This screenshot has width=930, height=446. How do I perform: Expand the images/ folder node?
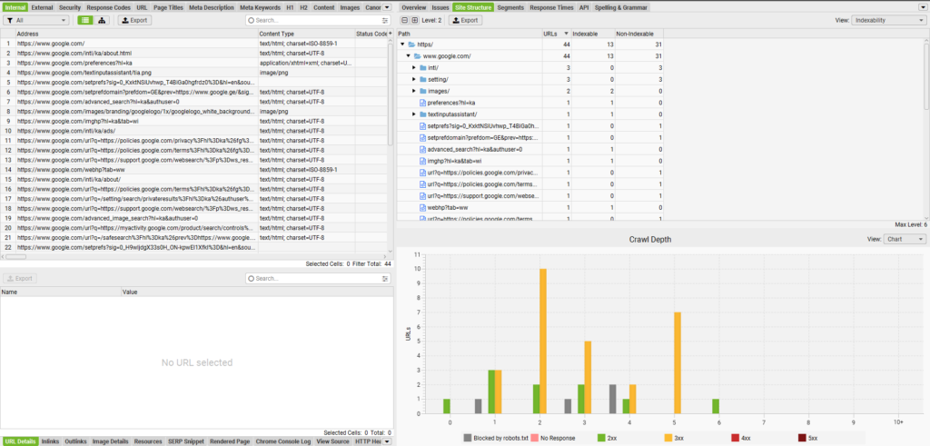pyautogui.click(x=414, y=91)
